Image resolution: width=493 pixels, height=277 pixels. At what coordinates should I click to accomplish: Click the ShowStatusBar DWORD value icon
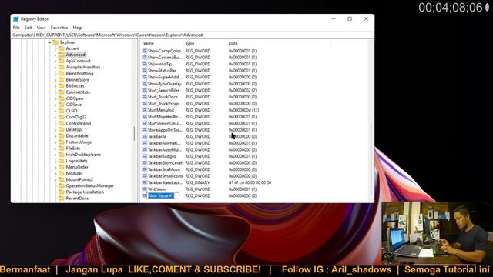coord(144,70)
